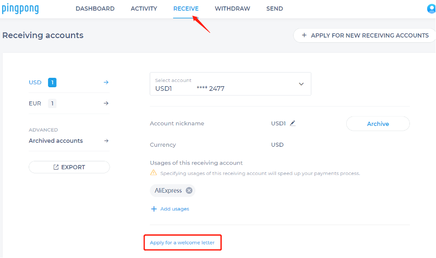Click the arrow next to USD currency
Screen dimensions: 436x258
pos(106,83)
